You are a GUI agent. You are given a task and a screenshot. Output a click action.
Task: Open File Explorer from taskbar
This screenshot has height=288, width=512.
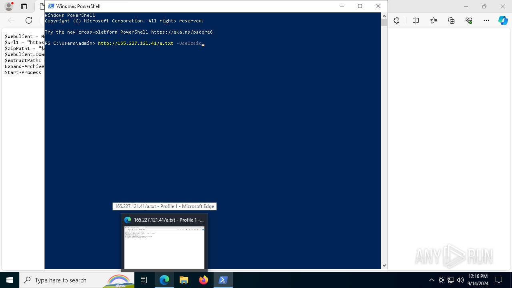(184, 280)
